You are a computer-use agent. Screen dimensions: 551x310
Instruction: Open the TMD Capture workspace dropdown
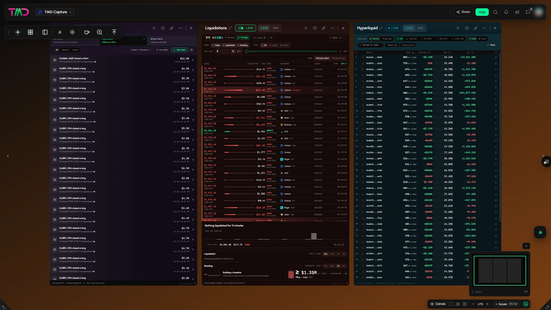[55, 12]
